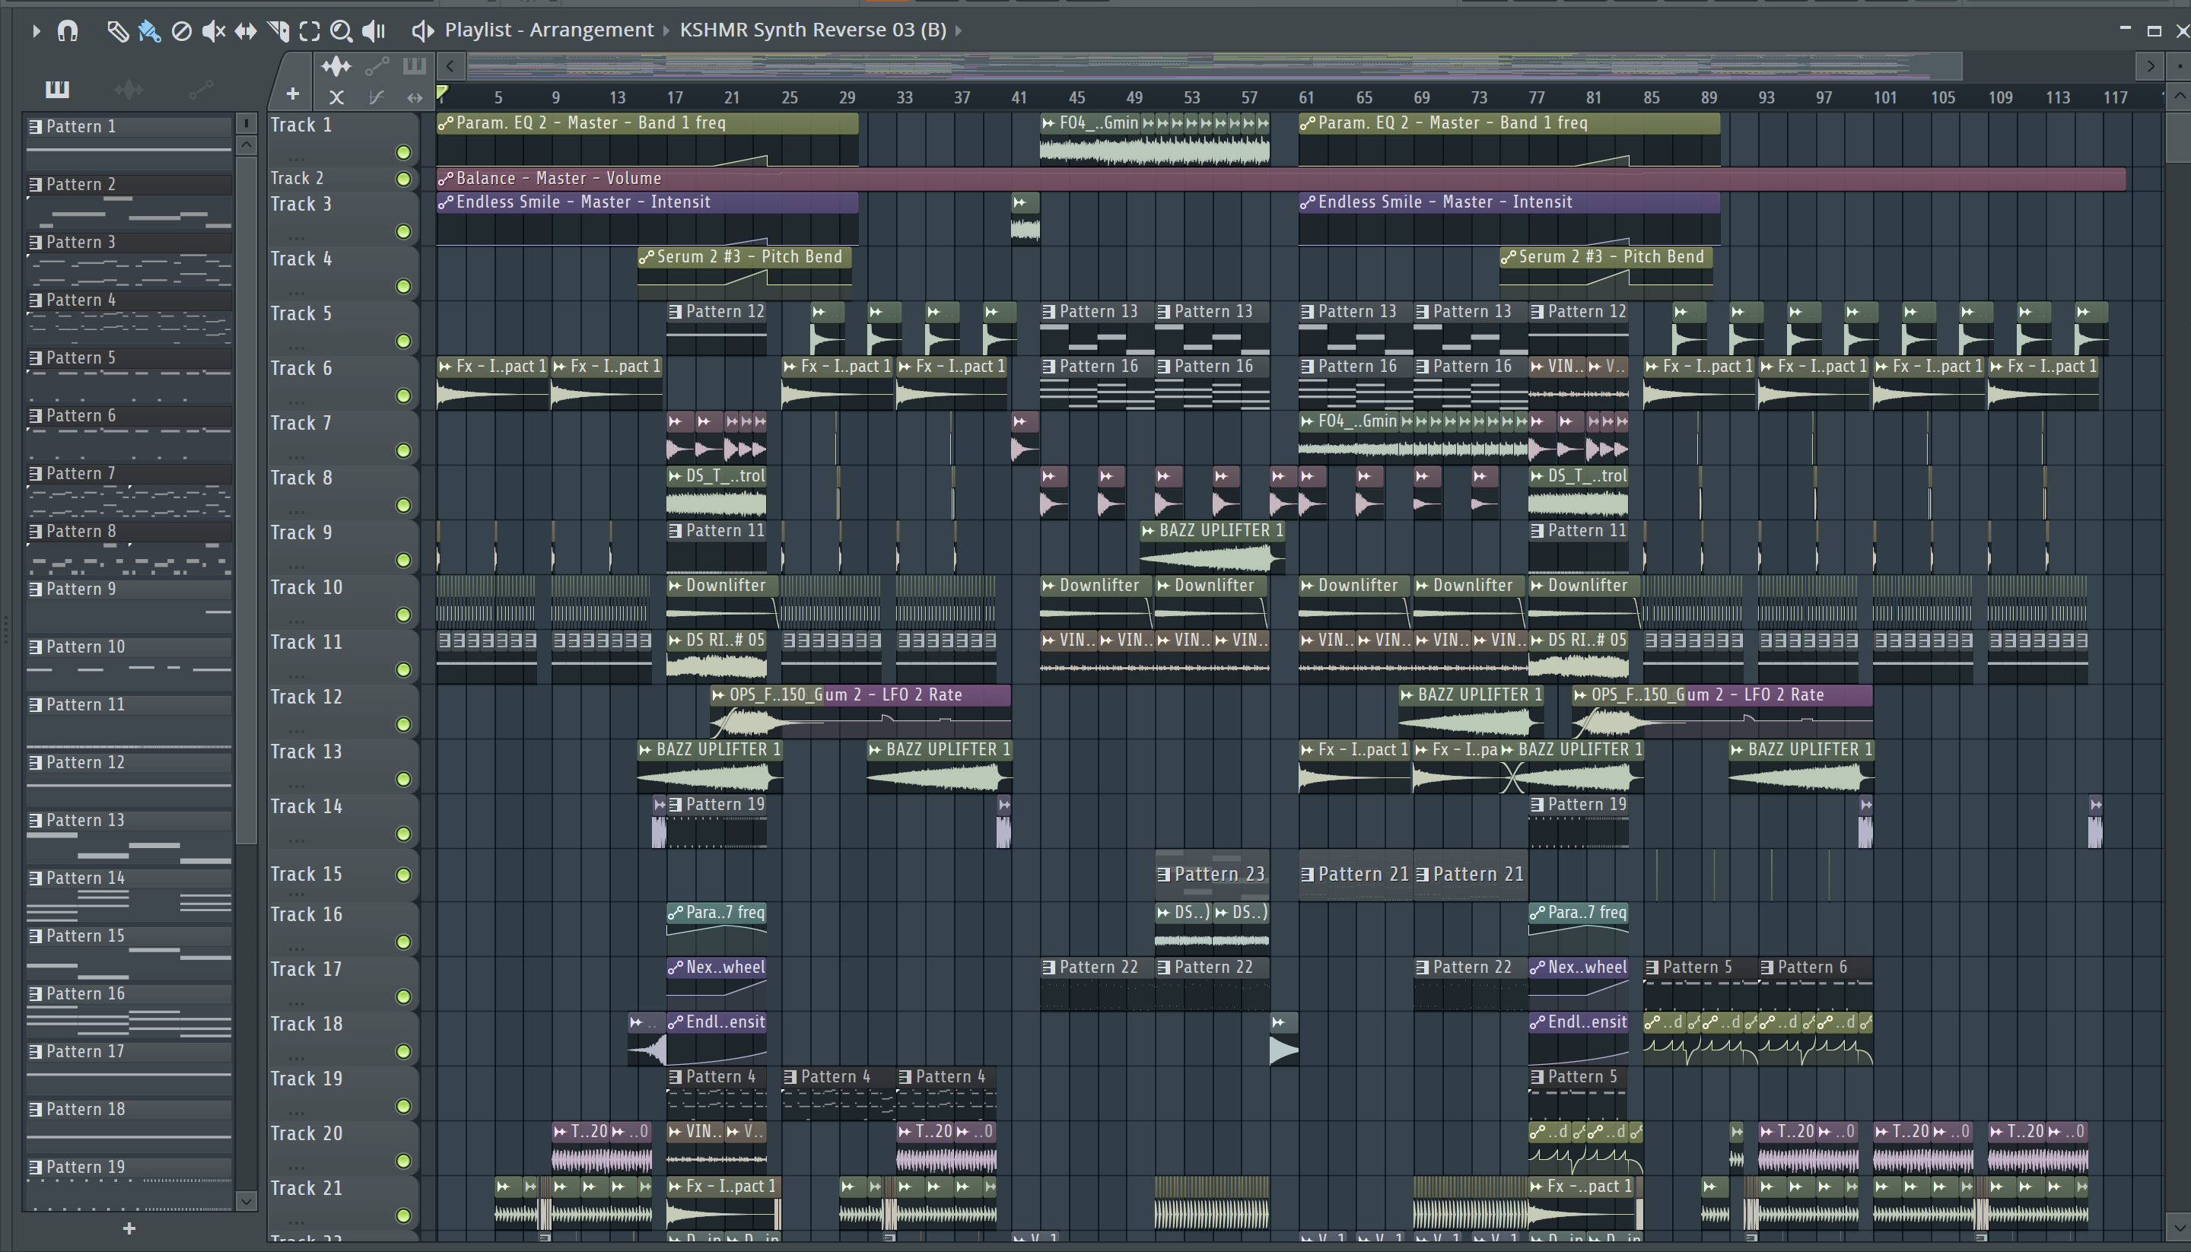The image size is (2191, 1252).
Task: Click the resize arrows icon under focus icons
Action: click(x=415, y=97)
